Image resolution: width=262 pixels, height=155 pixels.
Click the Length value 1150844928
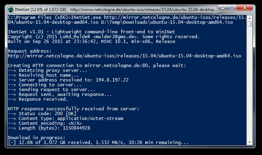point(76,128)
